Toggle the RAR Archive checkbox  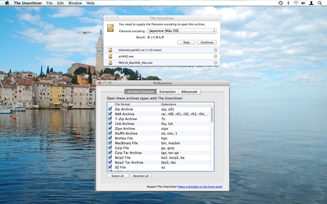pyautogui.click(x=110, y=114)
